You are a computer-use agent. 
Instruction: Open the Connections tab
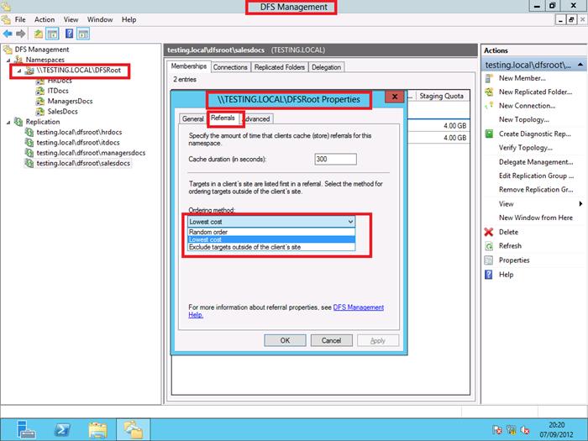pyautogui.click(x=230, y=67)
